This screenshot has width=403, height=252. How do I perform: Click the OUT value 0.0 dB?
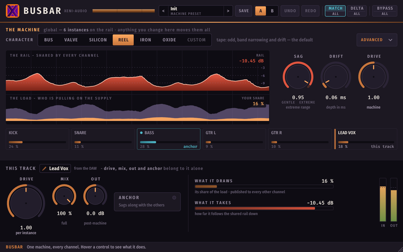click(95, 213)
